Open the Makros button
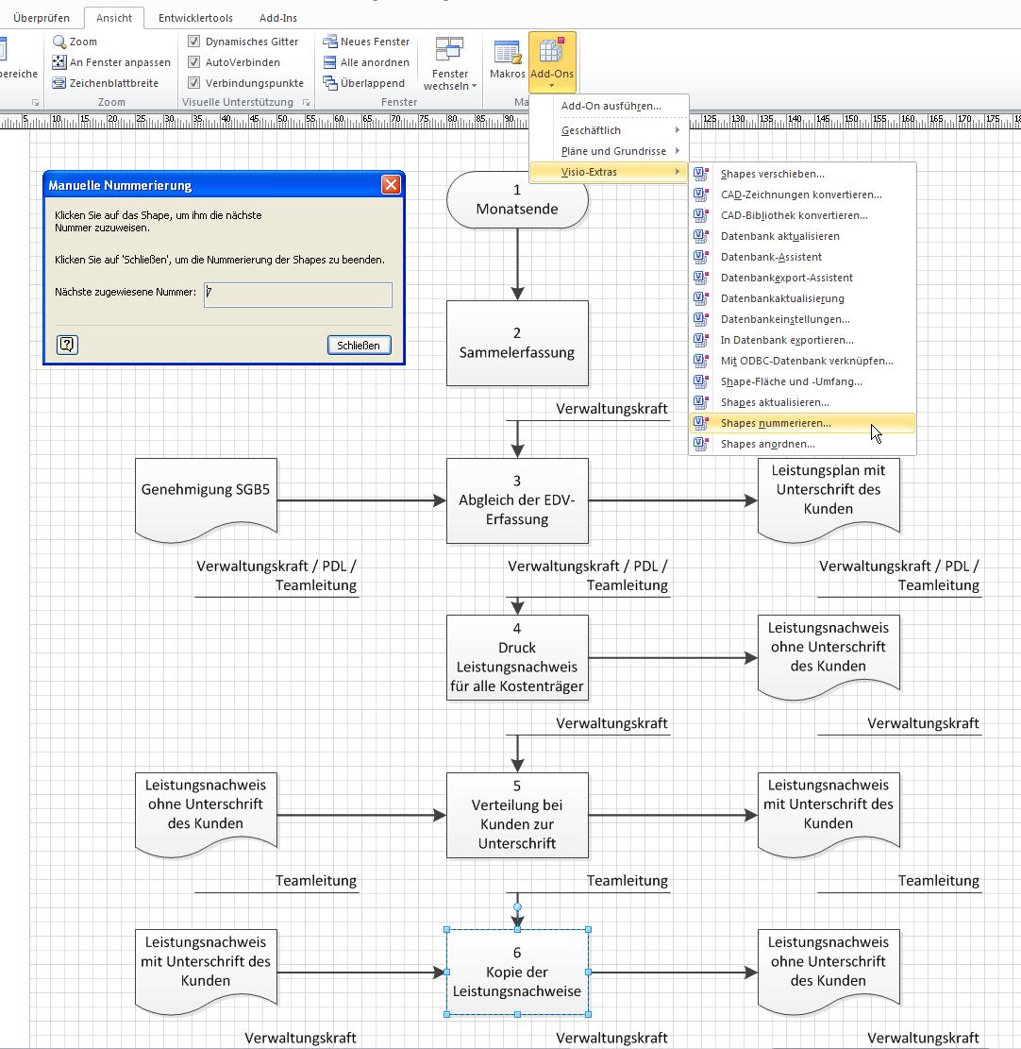 point(508,59)
